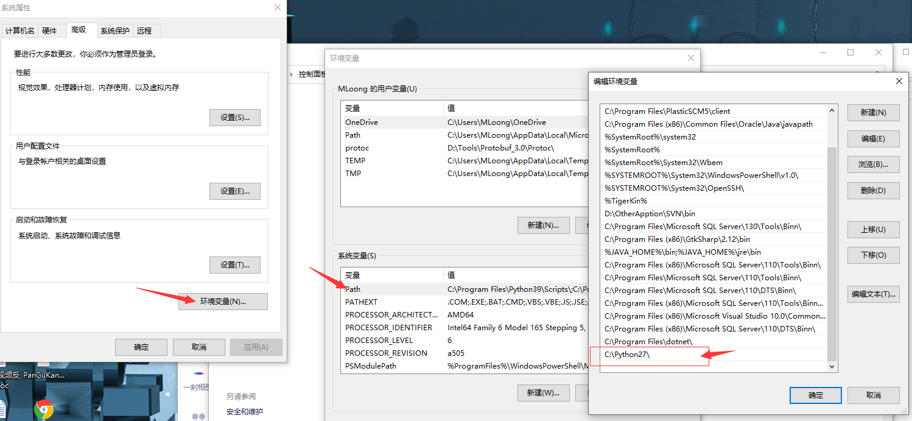Switch to the 硬件 tab
The image size is (912, 421).
(49, 30)
